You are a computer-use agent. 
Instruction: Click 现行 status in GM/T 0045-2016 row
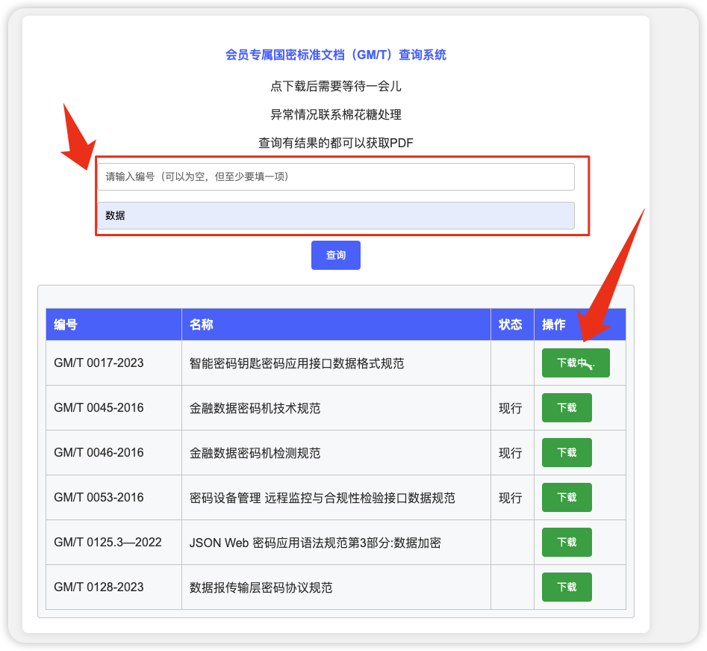(511, 408)
